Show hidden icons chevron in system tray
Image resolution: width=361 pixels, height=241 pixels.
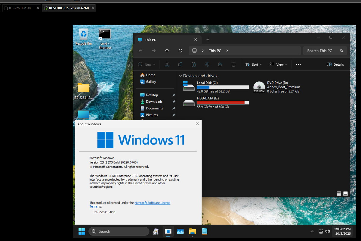pos(312,231)
